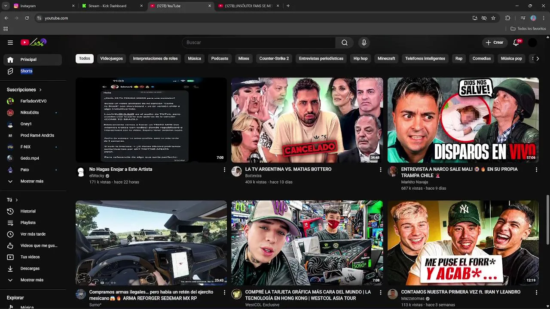The width and height of the screenshot is (550, 309).
Task: Open Shorts in sidebar
Action: point(33,71)
